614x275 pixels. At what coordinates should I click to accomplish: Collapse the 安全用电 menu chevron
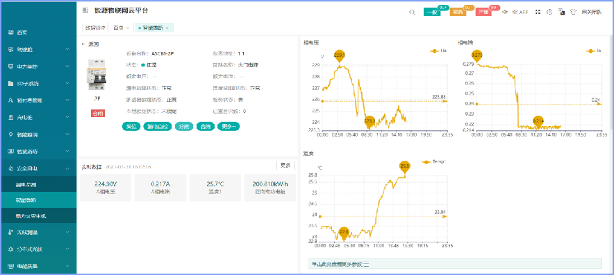67,168
